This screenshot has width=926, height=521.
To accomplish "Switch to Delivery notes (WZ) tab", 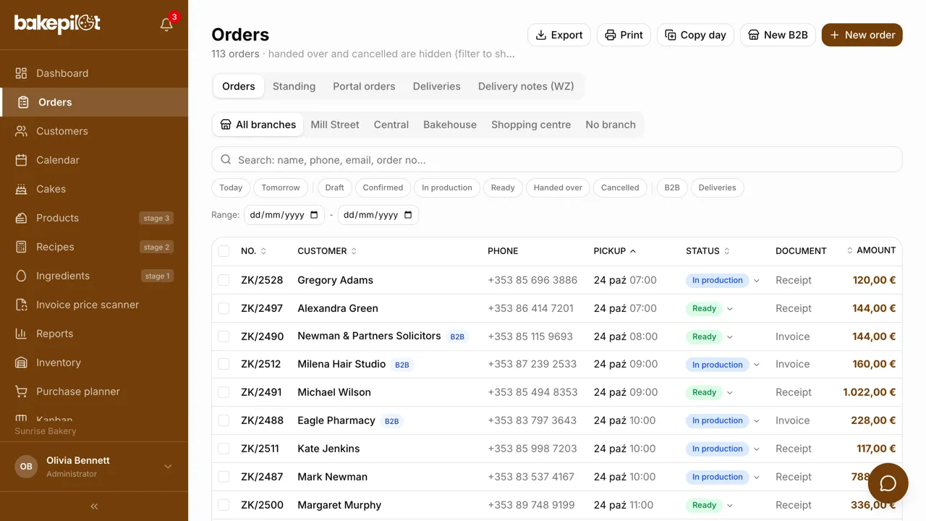I will (x=526, y=86).
